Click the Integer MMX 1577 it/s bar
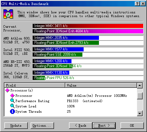 (58, 49)
